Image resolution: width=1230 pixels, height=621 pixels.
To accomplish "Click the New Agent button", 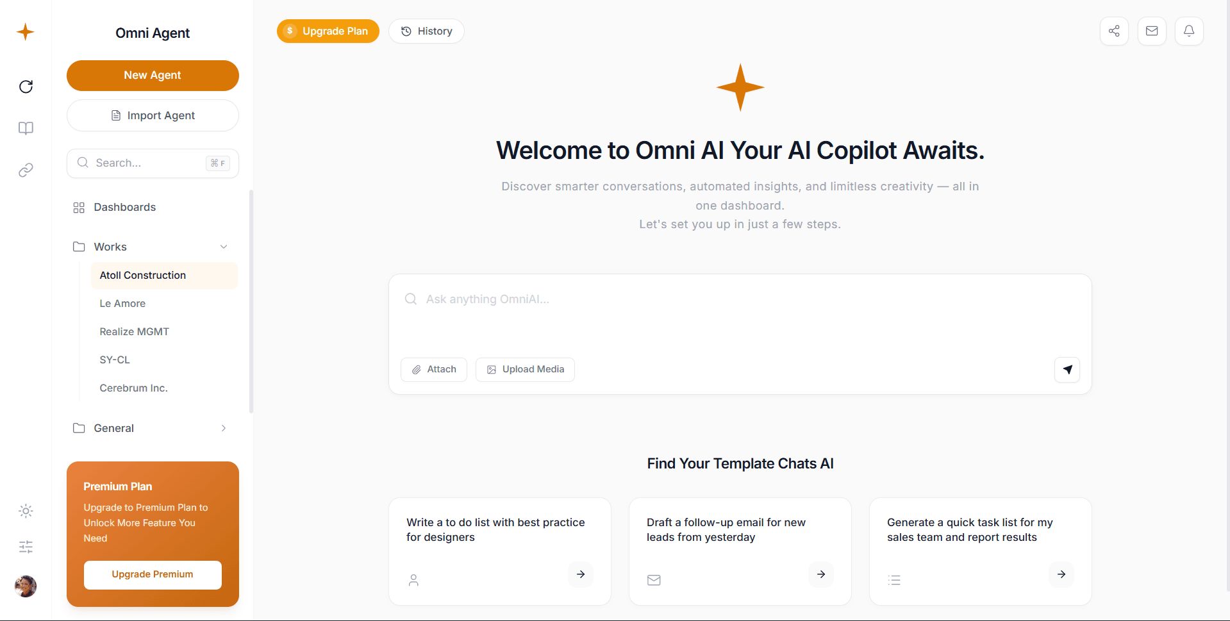I will tap(153, 75).
